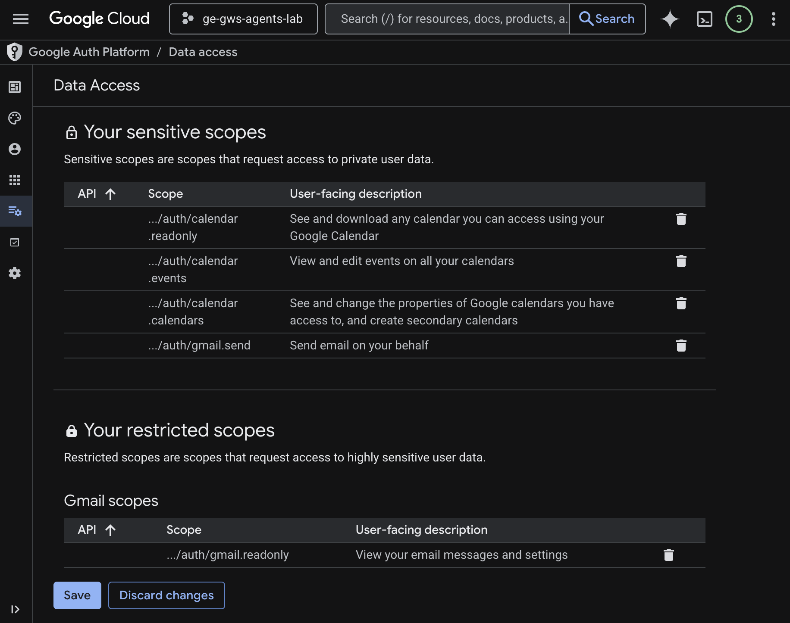Delete the calendar.calendars scope
This screenshot has width=790, height=623.
click(x=681, y=304)
